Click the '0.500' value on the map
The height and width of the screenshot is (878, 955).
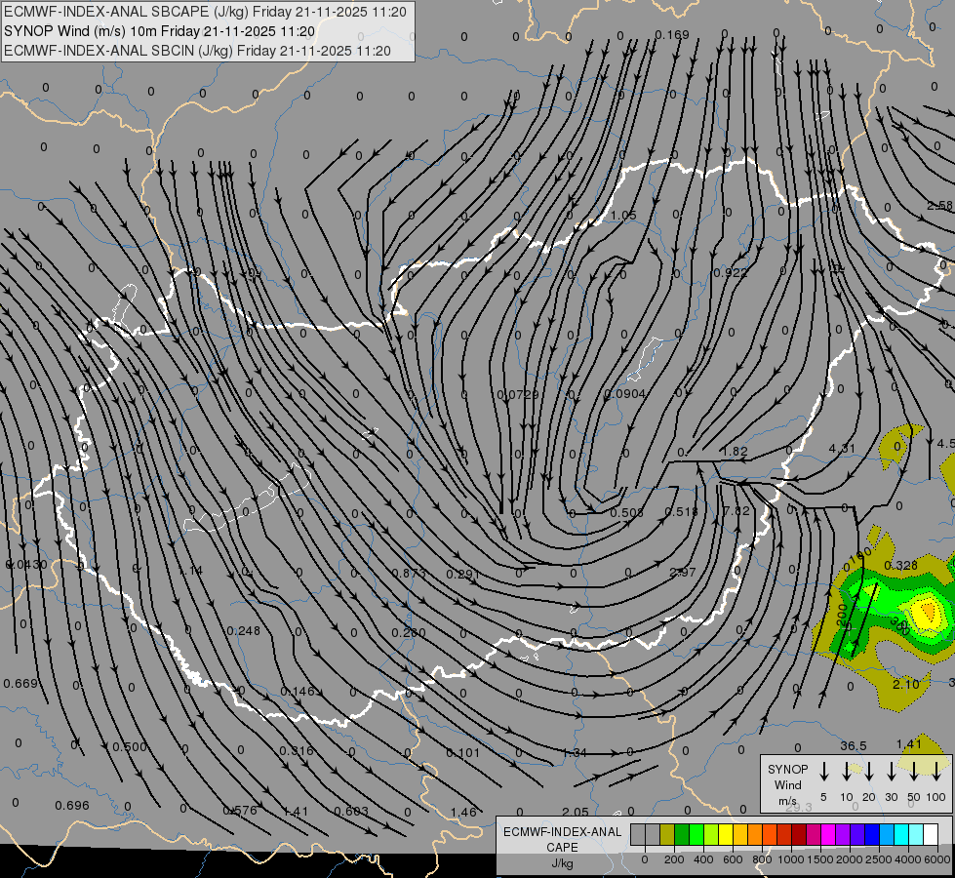[129, 746]
